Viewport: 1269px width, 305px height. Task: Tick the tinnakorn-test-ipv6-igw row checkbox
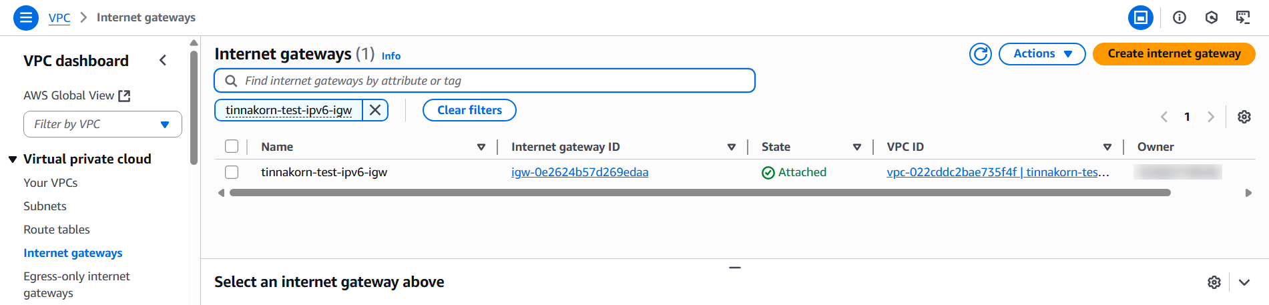(232, 172)
